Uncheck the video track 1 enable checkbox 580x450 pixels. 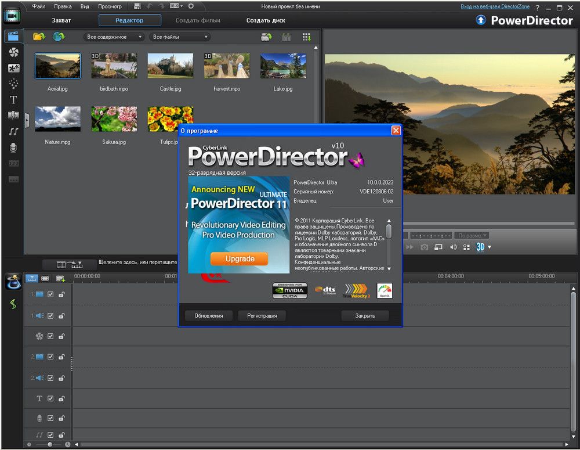tap(50, 294)
